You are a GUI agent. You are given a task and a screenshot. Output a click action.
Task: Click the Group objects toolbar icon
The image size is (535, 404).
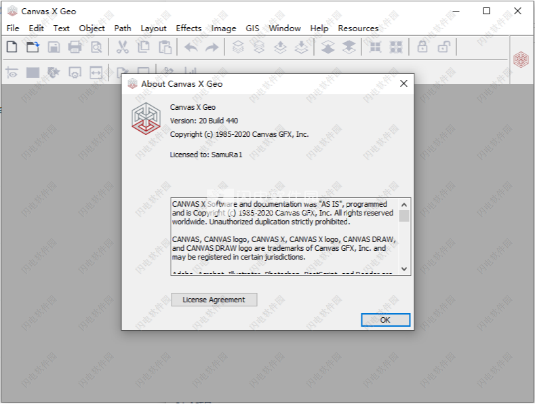click(x=376, y=47)
